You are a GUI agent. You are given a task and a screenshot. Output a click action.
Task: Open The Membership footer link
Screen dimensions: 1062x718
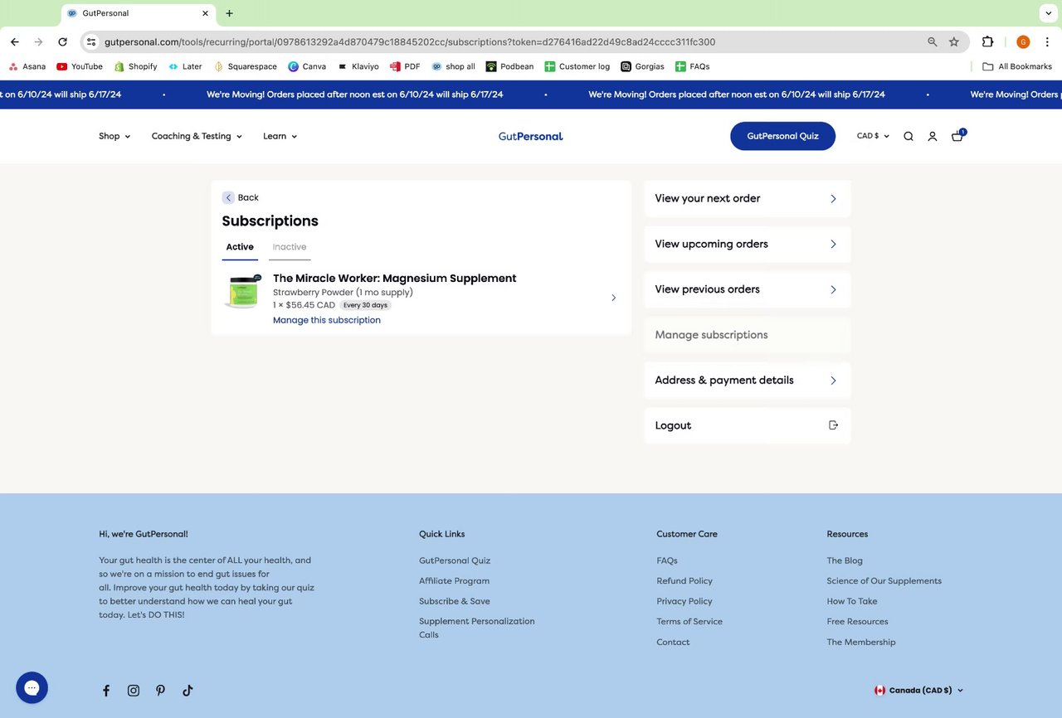coord(861,643)
